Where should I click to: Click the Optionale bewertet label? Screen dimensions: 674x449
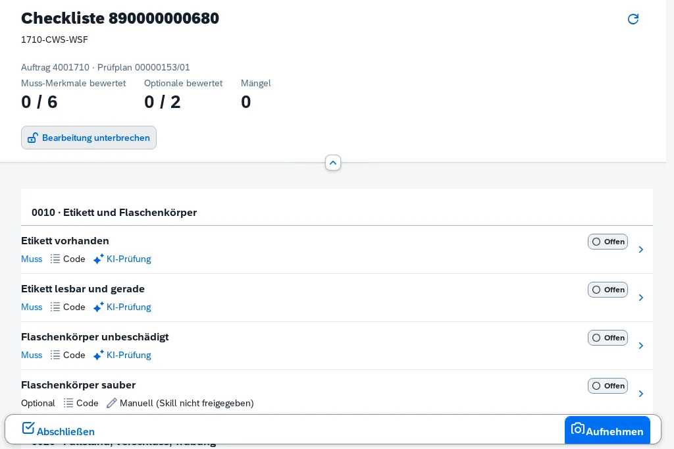click(x=183, y=84)
